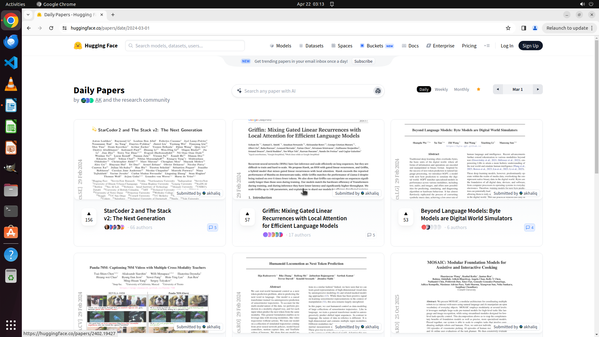This screenshot has width=599, height=337.
Task: Open the Models menu item
Action: point(280,46)
